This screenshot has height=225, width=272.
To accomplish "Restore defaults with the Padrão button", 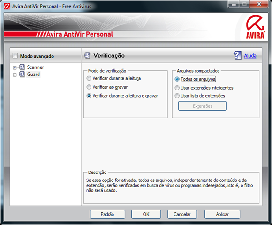I will pos(107,214).
